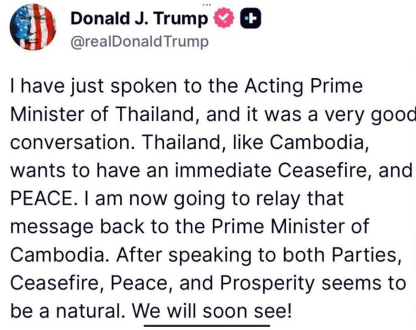Click the phrase 'be a natural.'
Image resolution: width=416 pixels, height=330 pixels.
coord(68,311)
